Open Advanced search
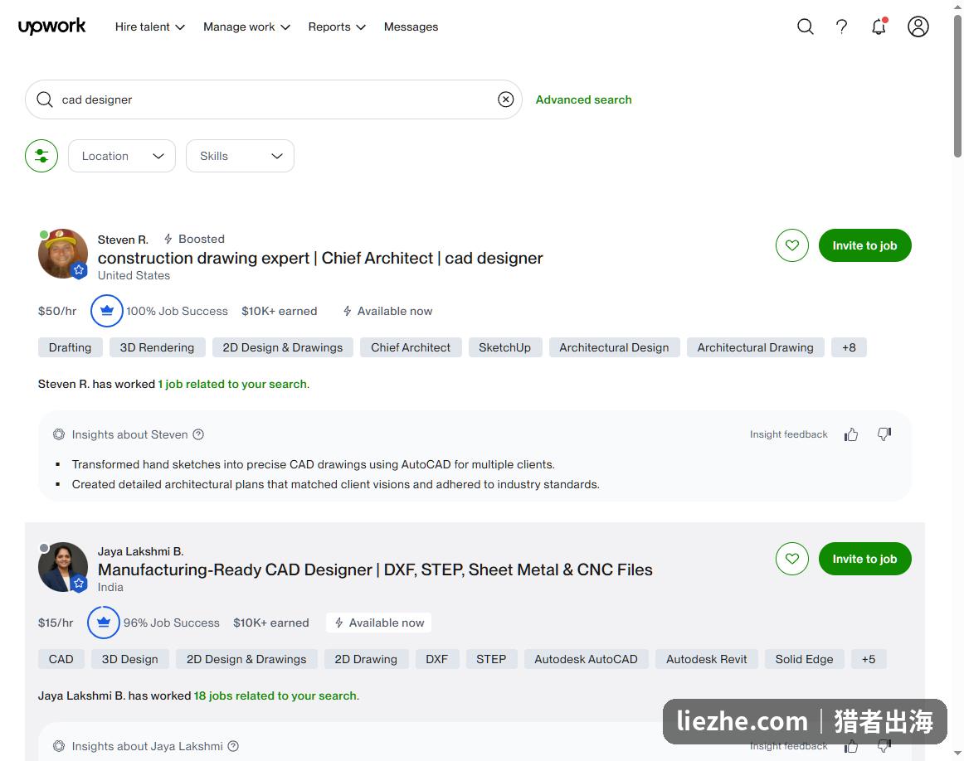964x761 pixels. pyautogui.click(x=583, y=99)
